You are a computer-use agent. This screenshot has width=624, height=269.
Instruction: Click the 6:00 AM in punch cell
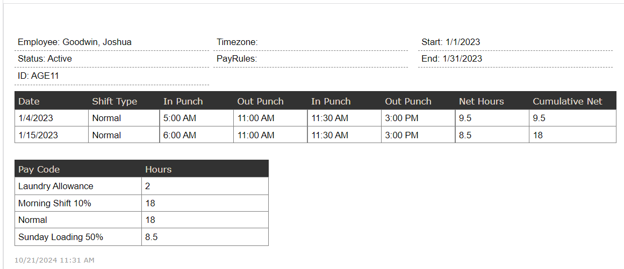(x=197, y=135)
